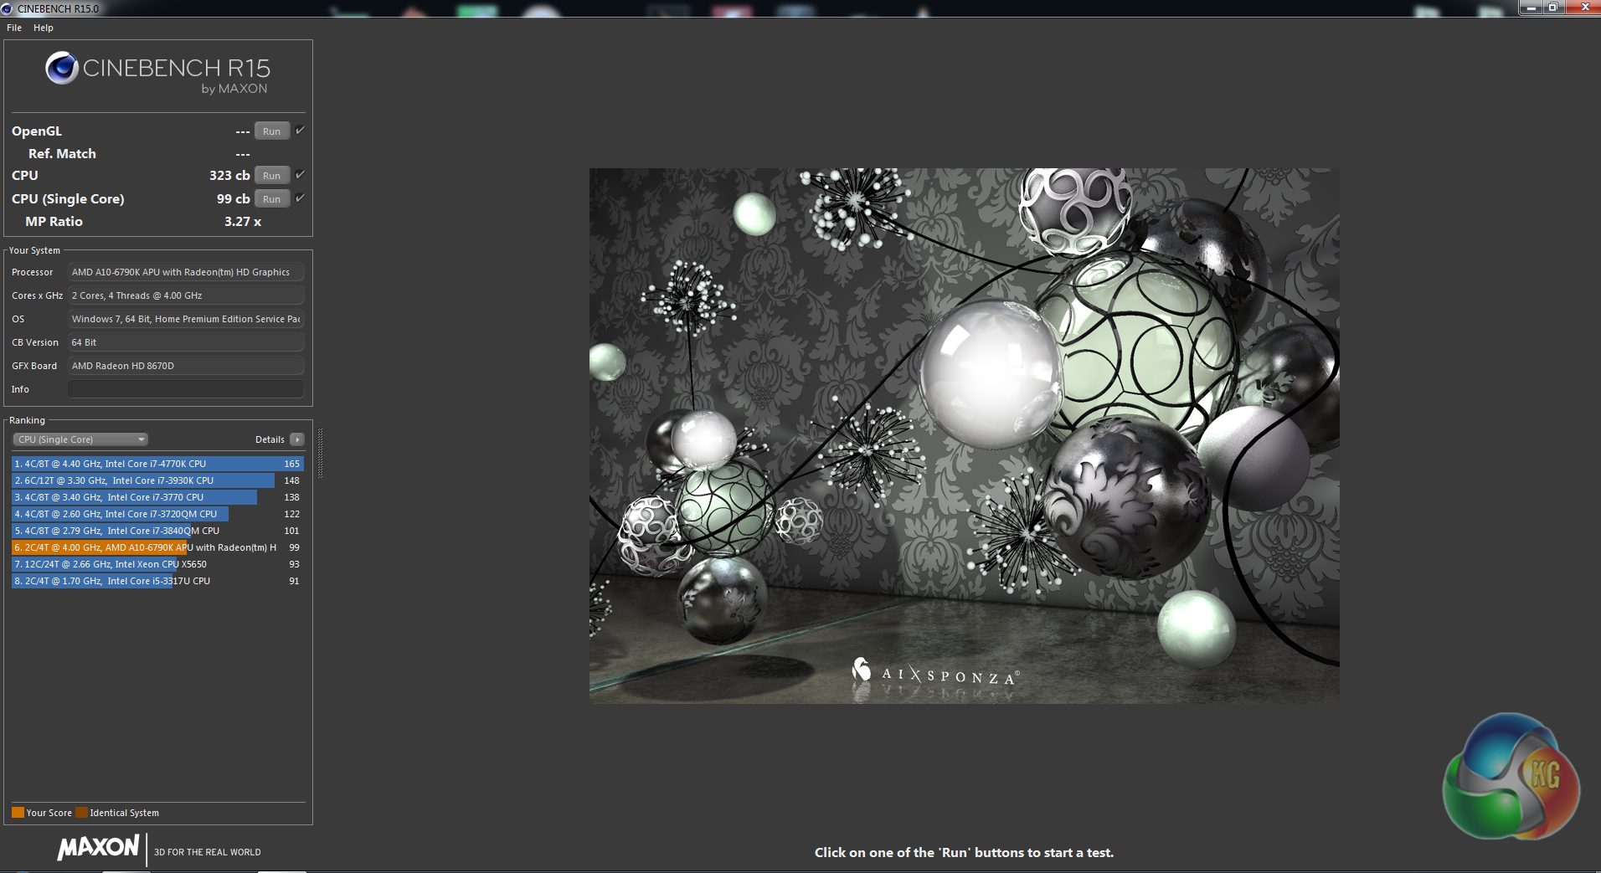Toggle the CPU test checkbox
This screenshot has width=1601, height=873.
click(300, 175)
